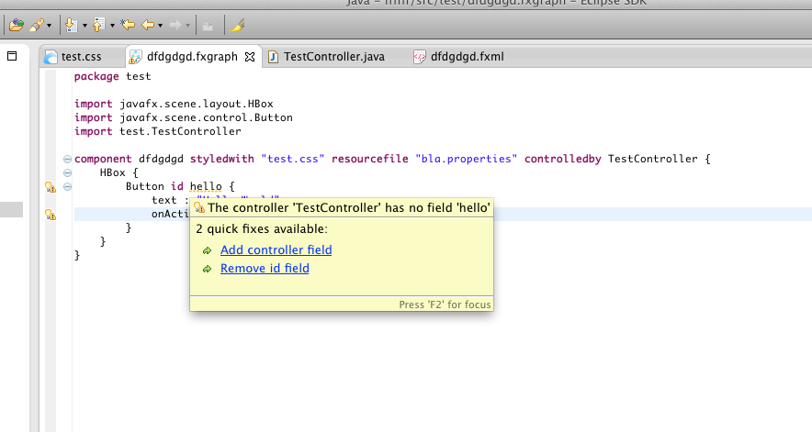812x432 pixels.
Task: Collapse the Button id hello block
Action: [x=67, y=187]
